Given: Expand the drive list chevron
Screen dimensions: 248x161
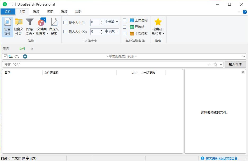Looking at the screenshot, I should point(244,56).
